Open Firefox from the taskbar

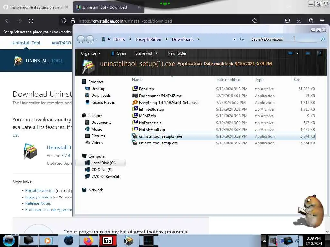click(x=89, y=241)
